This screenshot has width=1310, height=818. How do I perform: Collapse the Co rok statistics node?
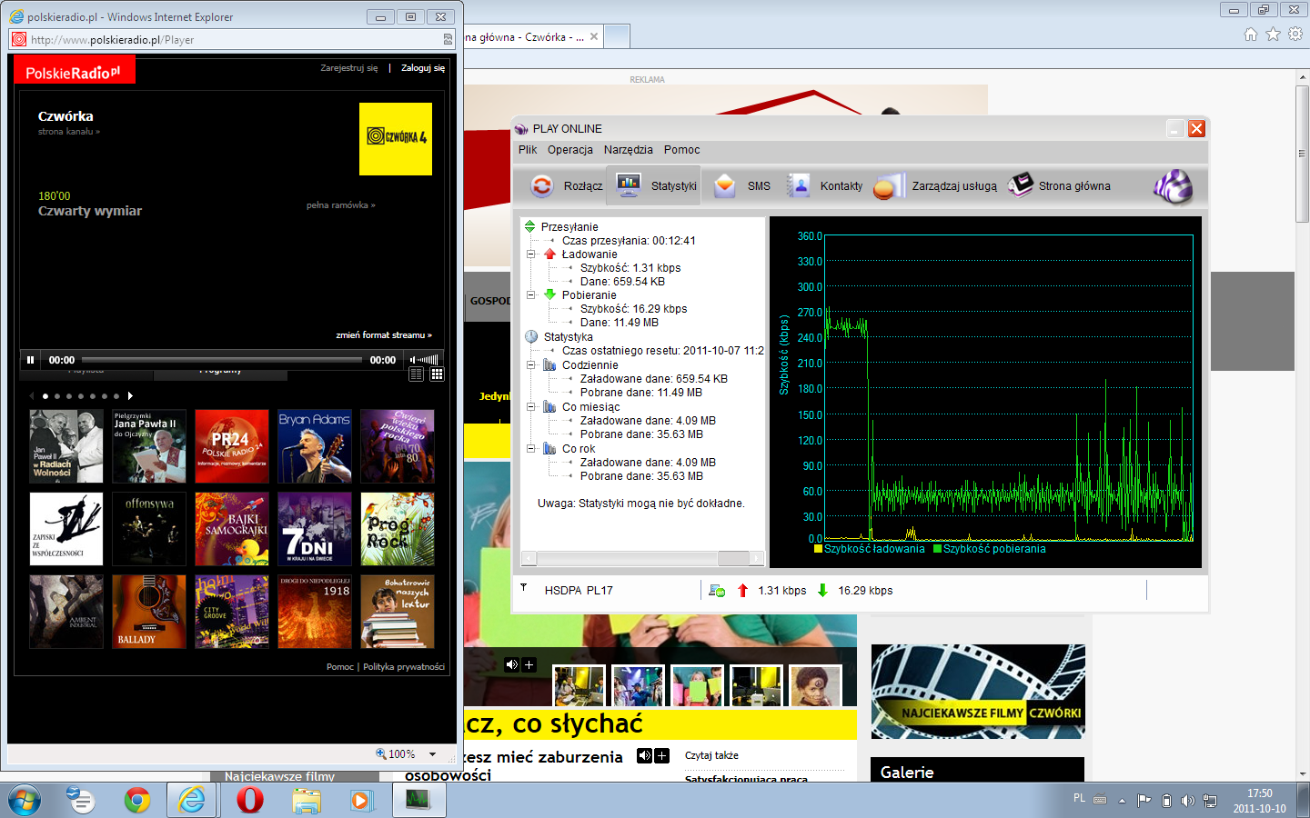(530, 449)
